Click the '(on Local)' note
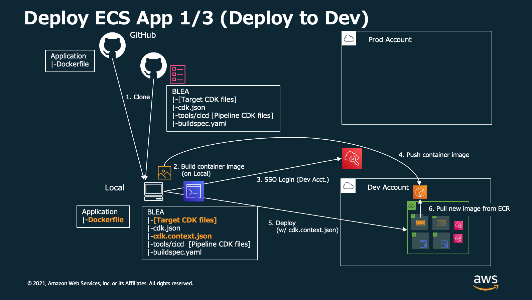 pyautogui.click(x=196, y=174)
